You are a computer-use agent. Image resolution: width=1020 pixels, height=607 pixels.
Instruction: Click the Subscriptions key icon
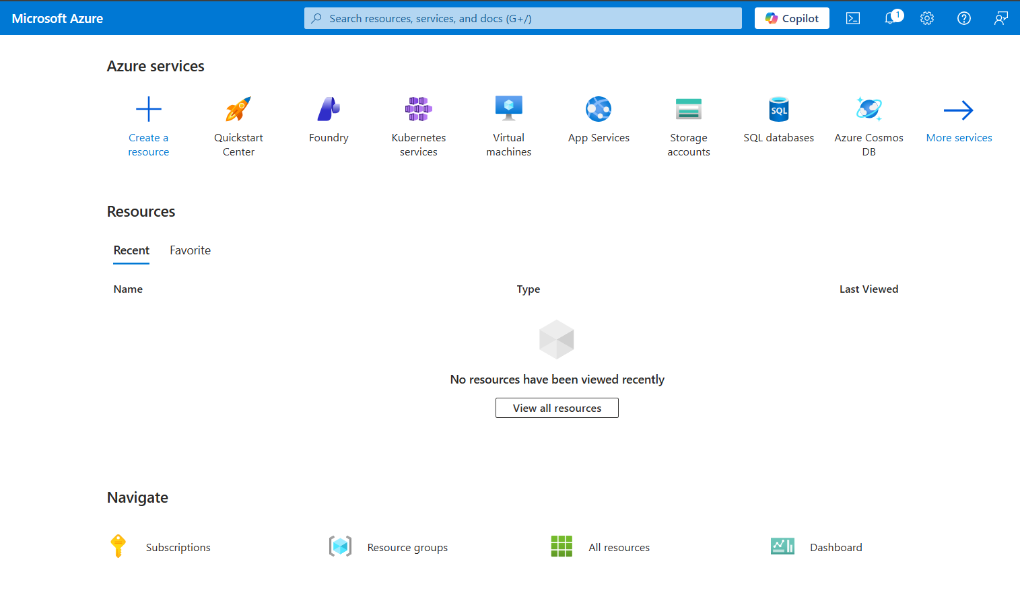click(118, 546)
